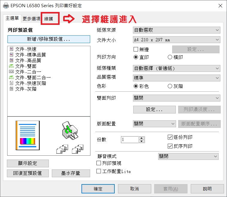
Task: Open the 靜音模式 quiet mode dropdown
Action: click(x=188, y=156)
